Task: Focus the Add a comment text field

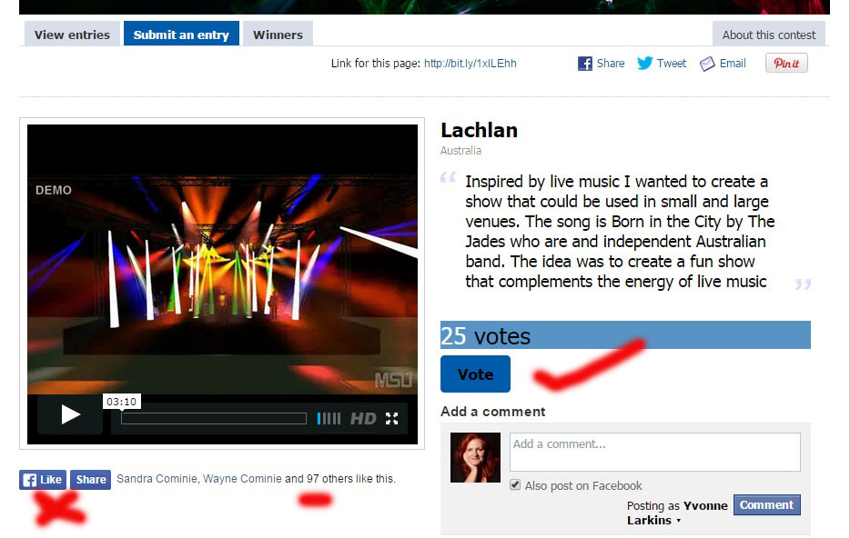Action: (655, 452)
